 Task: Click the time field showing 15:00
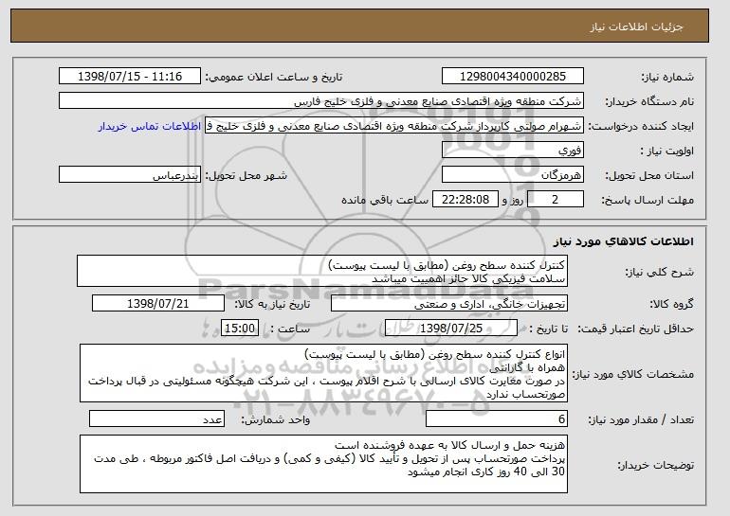(x=240, y=329)
